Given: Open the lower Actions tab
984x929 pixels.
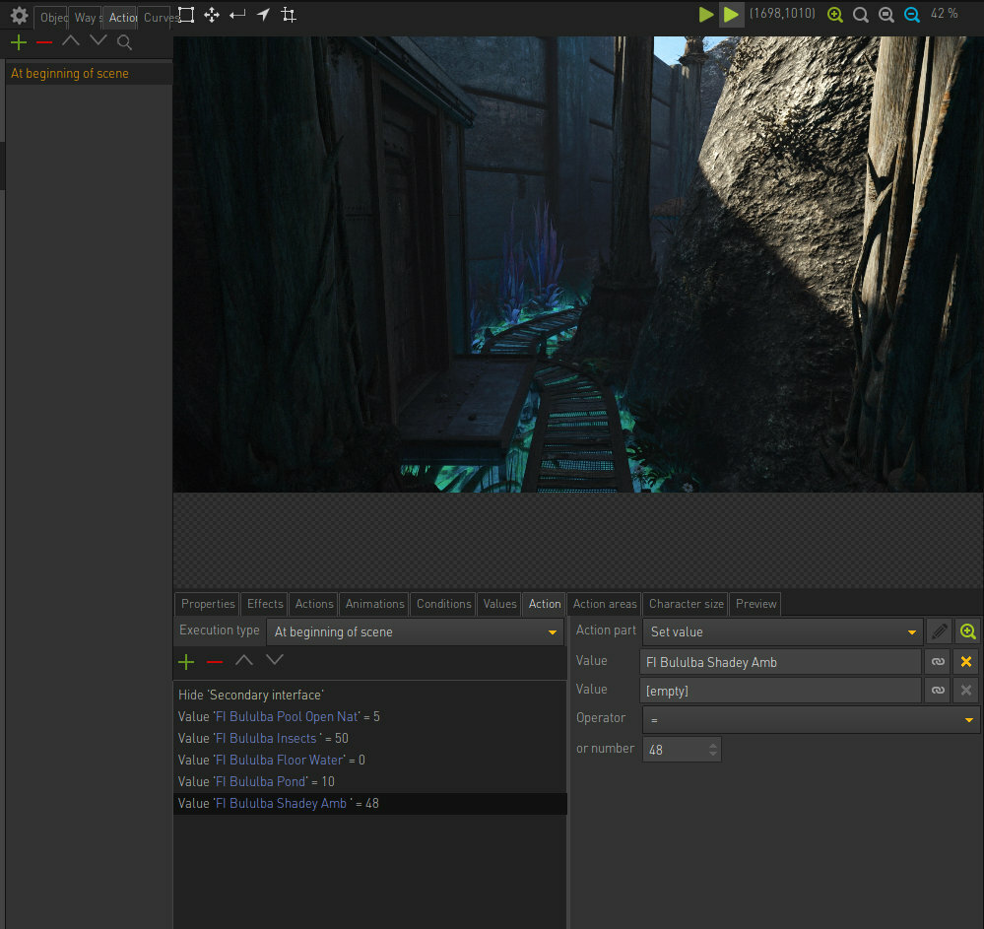Looking at the screenshot, I should [x=314, y=604].
